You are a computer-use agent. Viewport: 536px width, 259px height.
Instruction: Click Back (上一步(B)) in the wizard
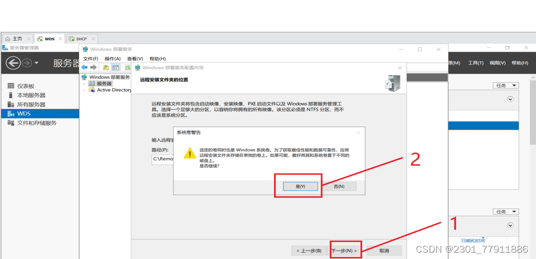(308, 251)
